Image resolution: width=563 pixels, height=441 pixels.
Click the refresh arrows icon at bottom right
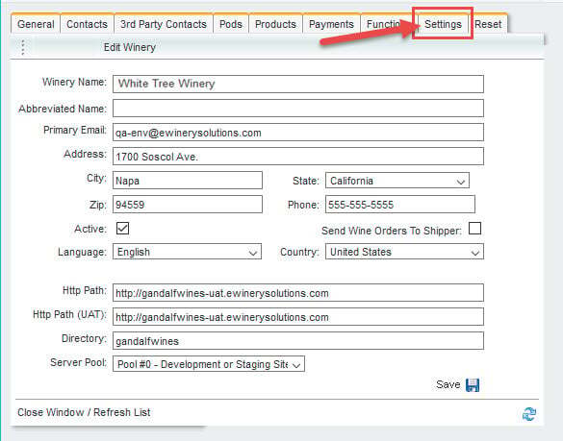pos(529,414)
